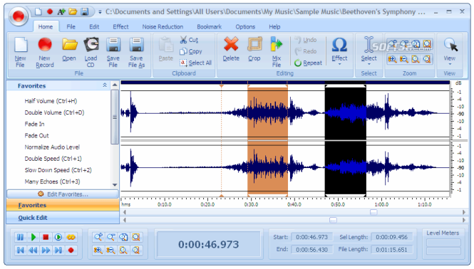Jump to start with the skip-back button

pyautogui.click(x=20, y=250)
